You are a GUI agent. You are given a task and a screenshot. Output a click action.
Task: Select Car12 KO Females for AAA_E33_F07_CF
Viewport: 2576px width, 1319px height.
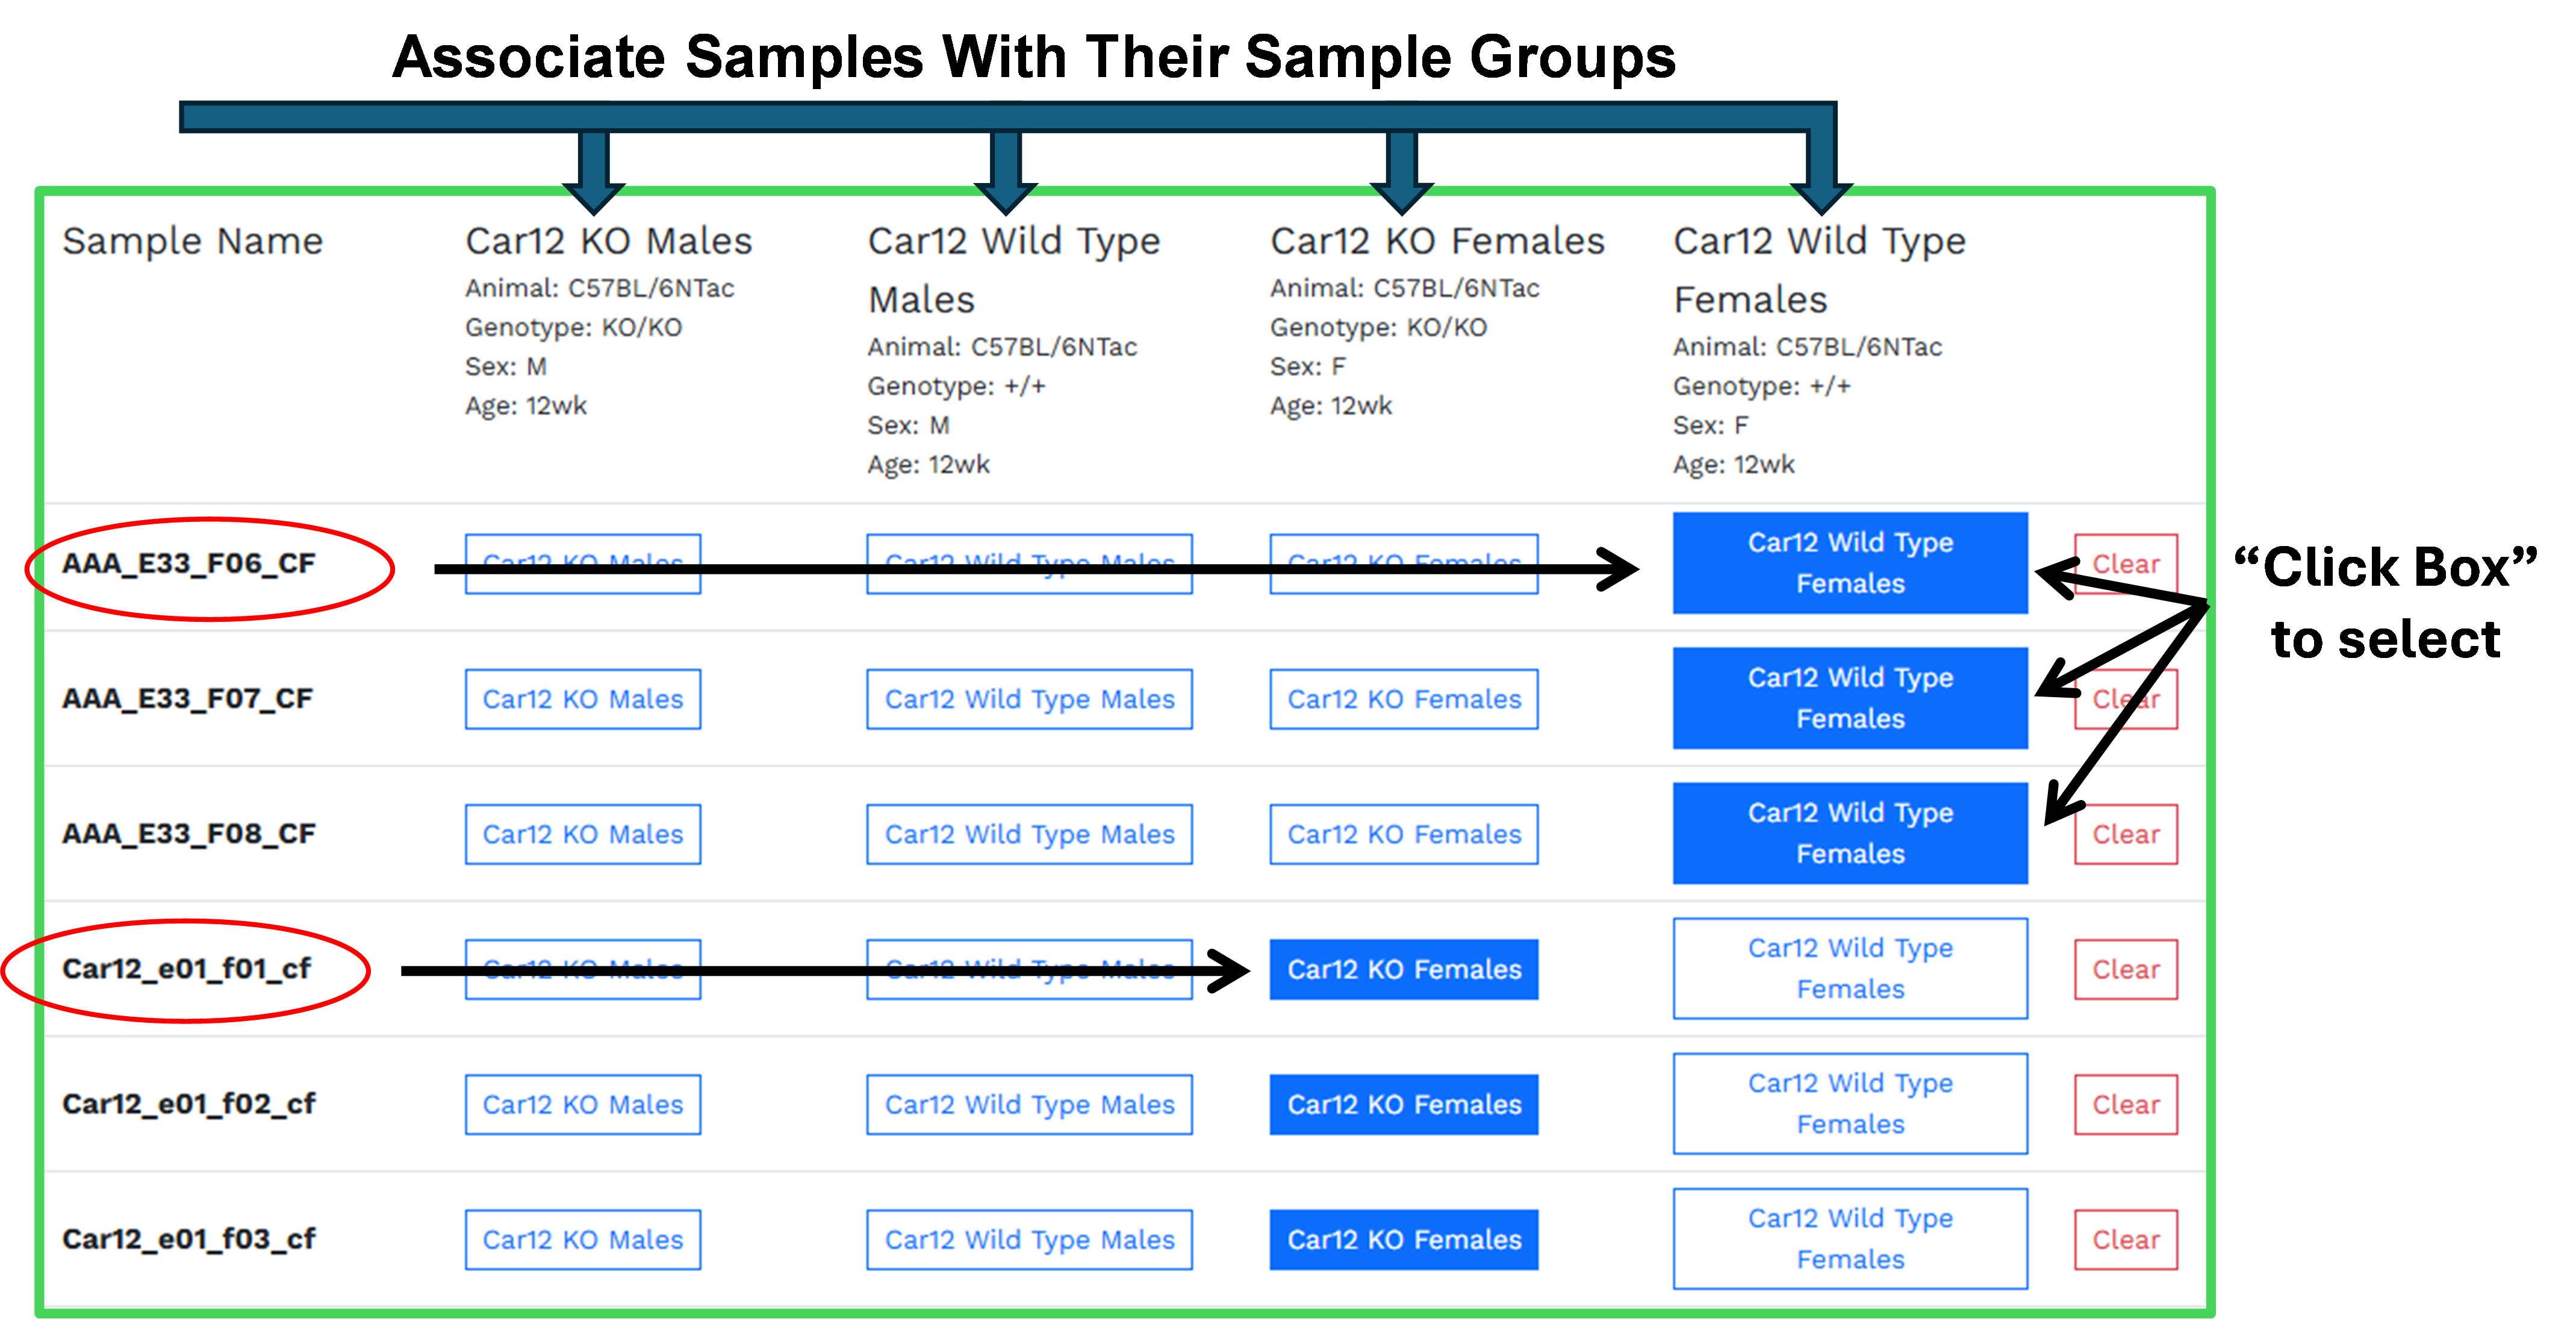coord(1404,699)
